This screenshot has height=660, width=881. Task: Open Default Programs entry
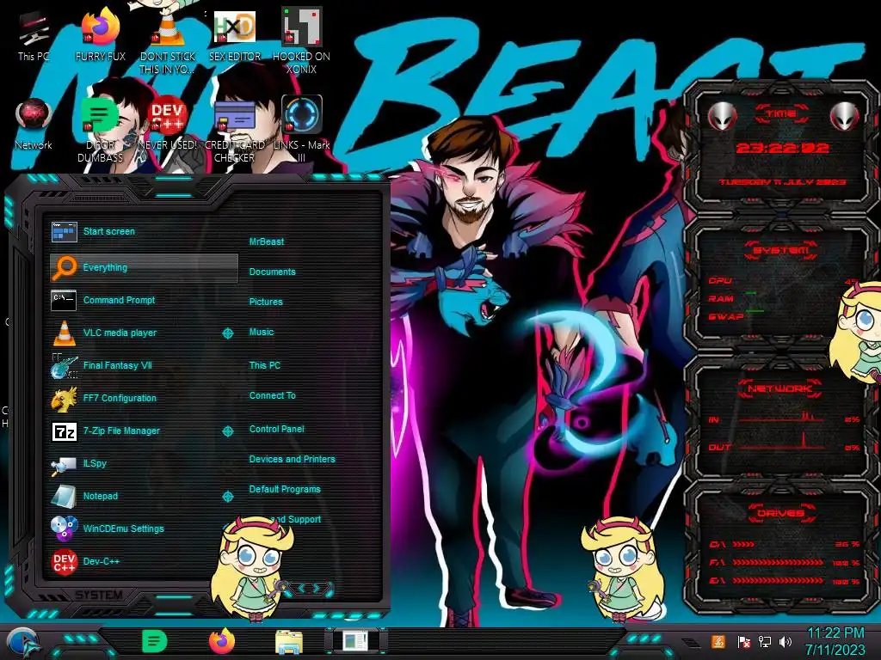pyautogui.click(x=284, y=489)
